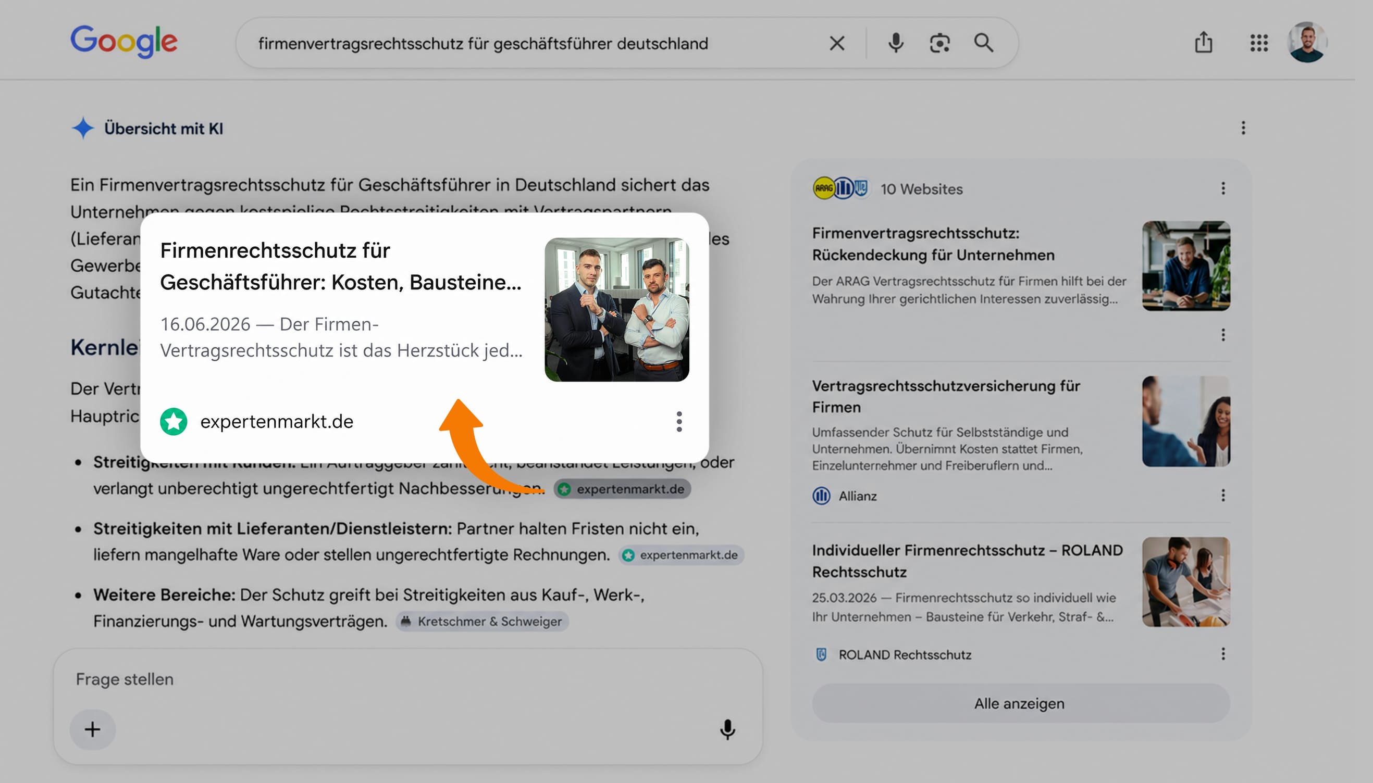The image size is (1373, 783).
Task: Click the Allianz source name
Action: [x=857, y=496]
